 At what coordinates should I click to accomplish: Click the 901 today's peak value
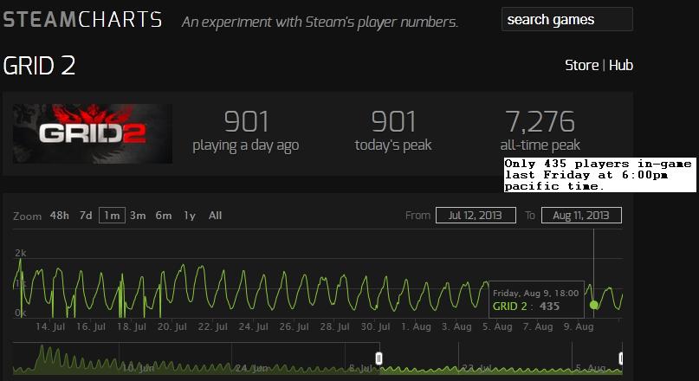[393, 121]
